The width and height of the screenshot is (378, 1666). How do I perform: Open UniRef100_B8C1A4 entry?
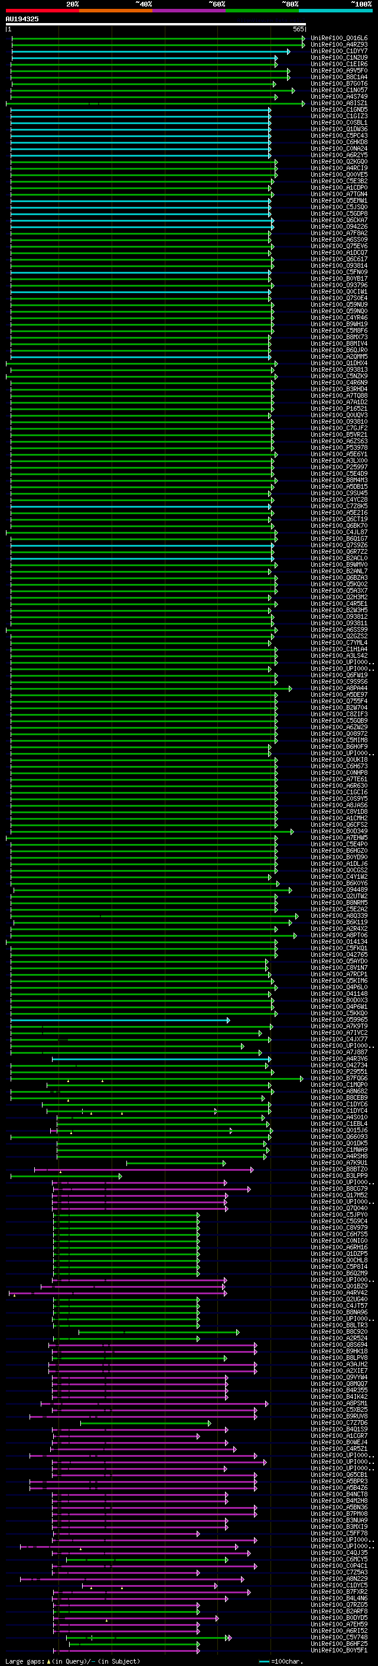pos(339,77)
